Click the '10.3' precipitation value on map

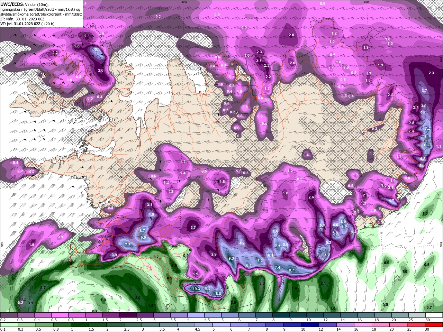[197, 289]
